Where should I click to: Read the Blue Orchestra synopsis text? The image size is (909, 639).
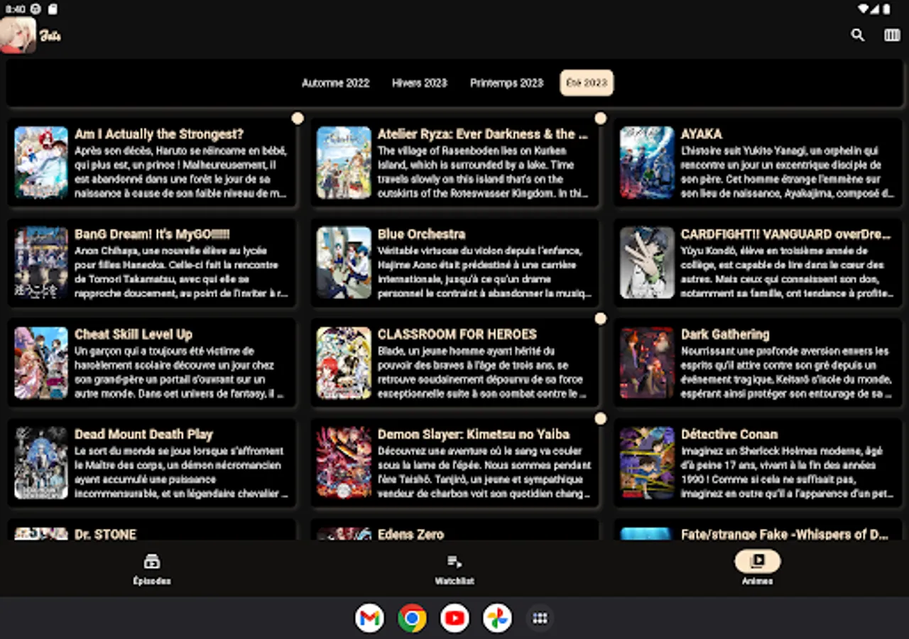coord(484,272)
